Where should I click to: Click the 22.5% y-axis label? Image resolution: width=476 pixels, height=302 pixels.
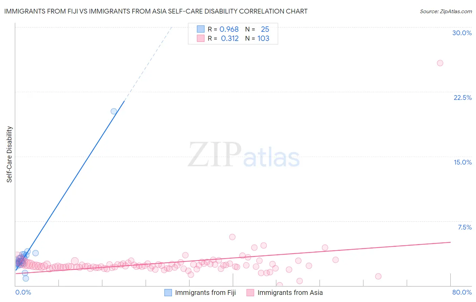(462, 98)
